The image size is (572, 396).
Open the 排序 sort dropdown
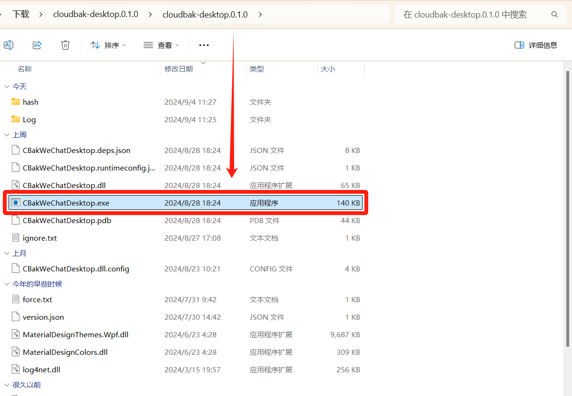click(109, 45)
